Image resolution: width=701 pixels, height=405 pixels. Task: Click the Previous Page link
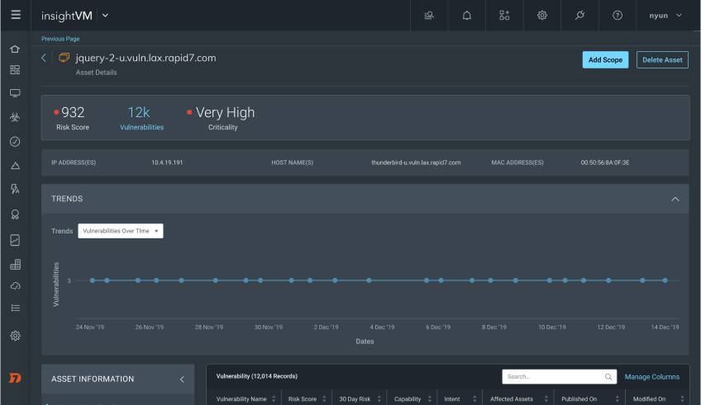(x=60, y=39)
